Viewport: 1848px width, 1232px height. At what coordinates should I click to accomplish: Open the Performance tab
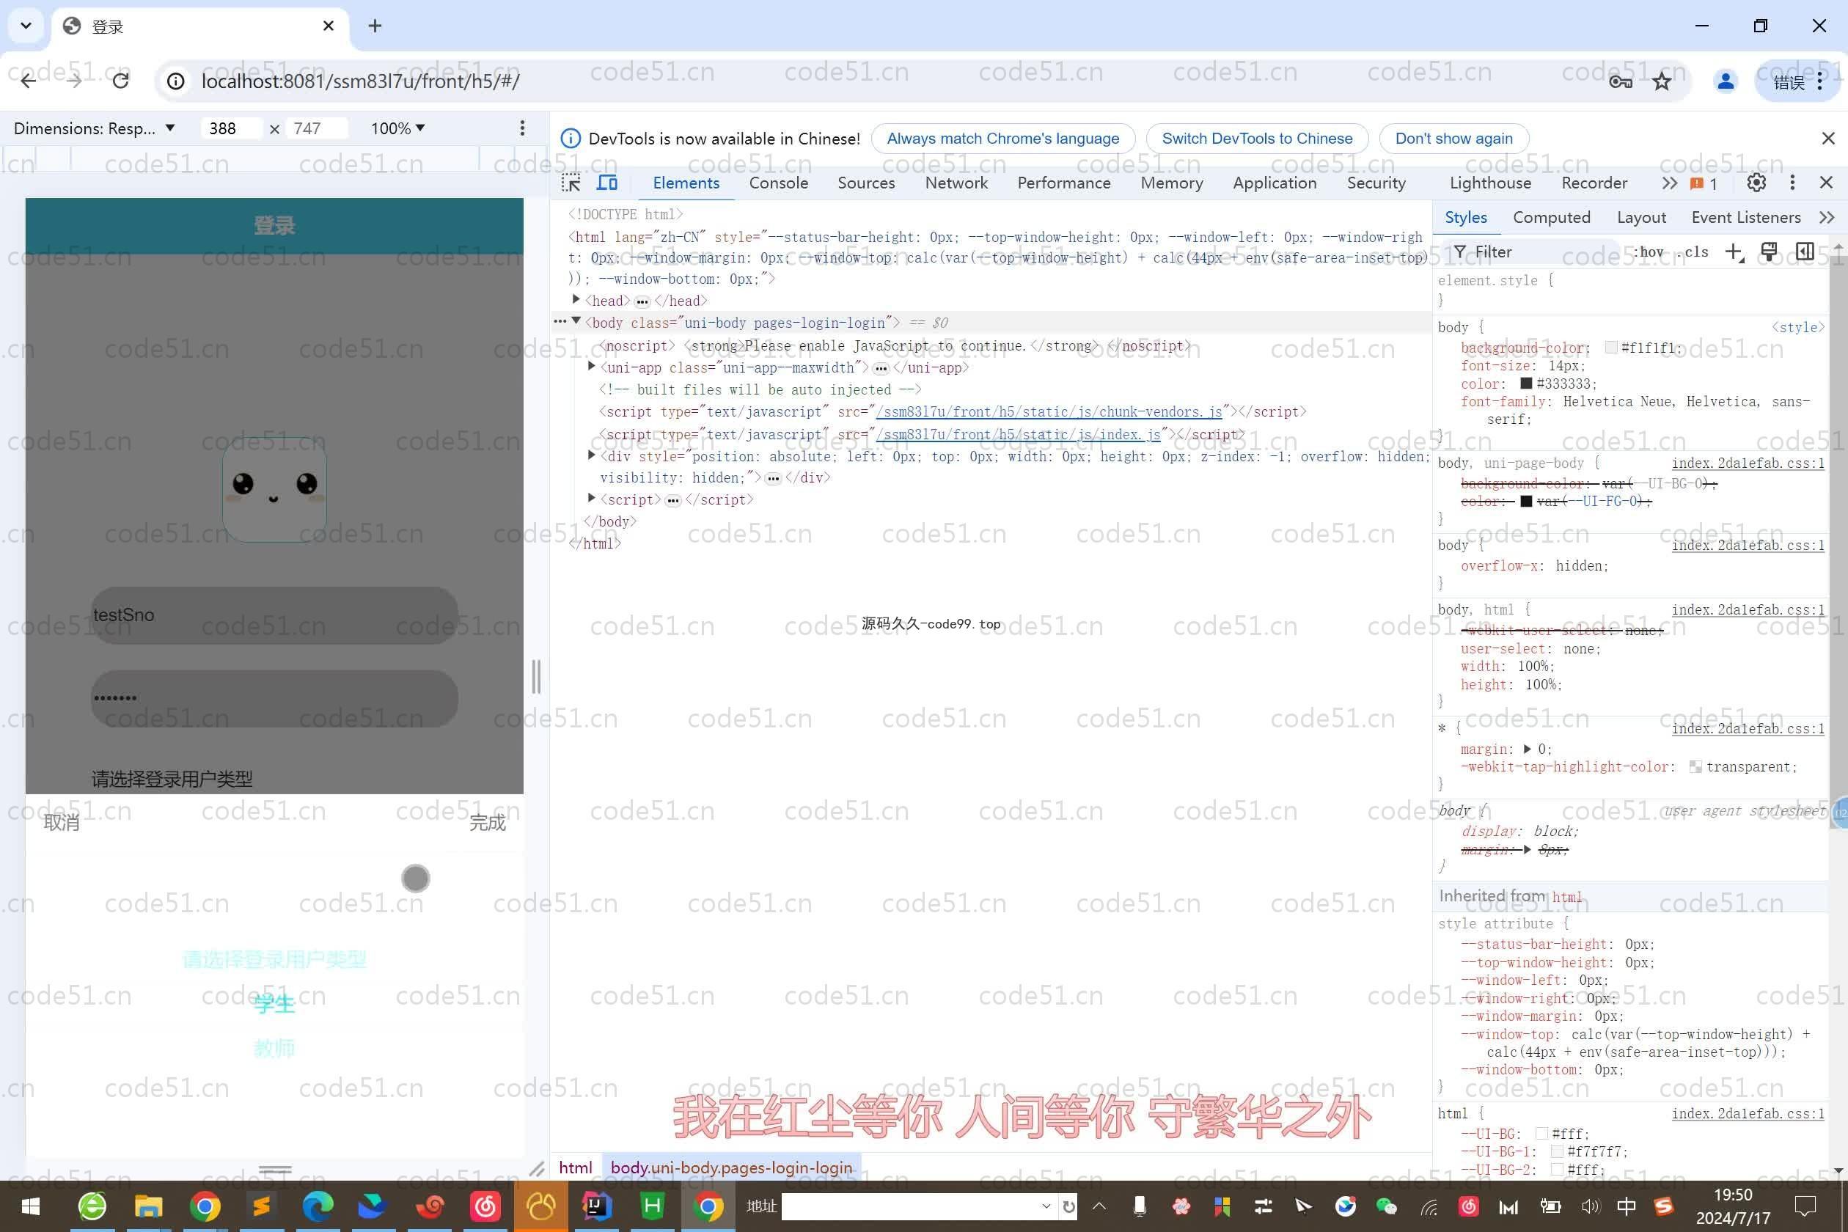point(1064,183)
